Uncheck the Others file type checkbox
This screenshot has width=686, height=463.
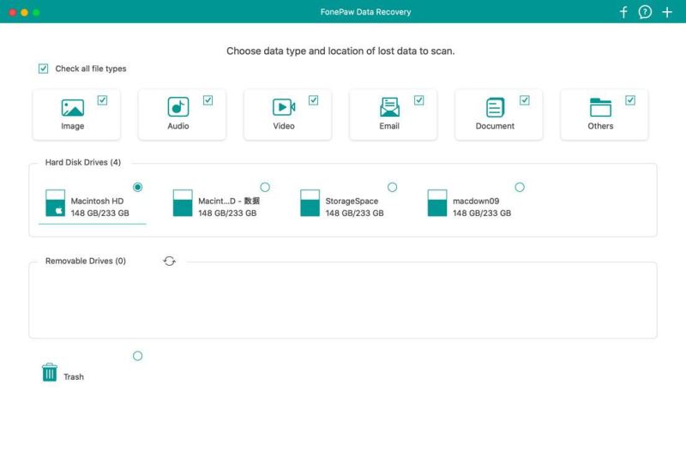[630, 100]
